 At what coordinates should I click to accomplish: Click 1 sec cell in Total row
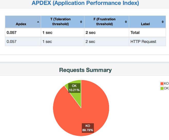pyautogui.click(x=63, y=33)
